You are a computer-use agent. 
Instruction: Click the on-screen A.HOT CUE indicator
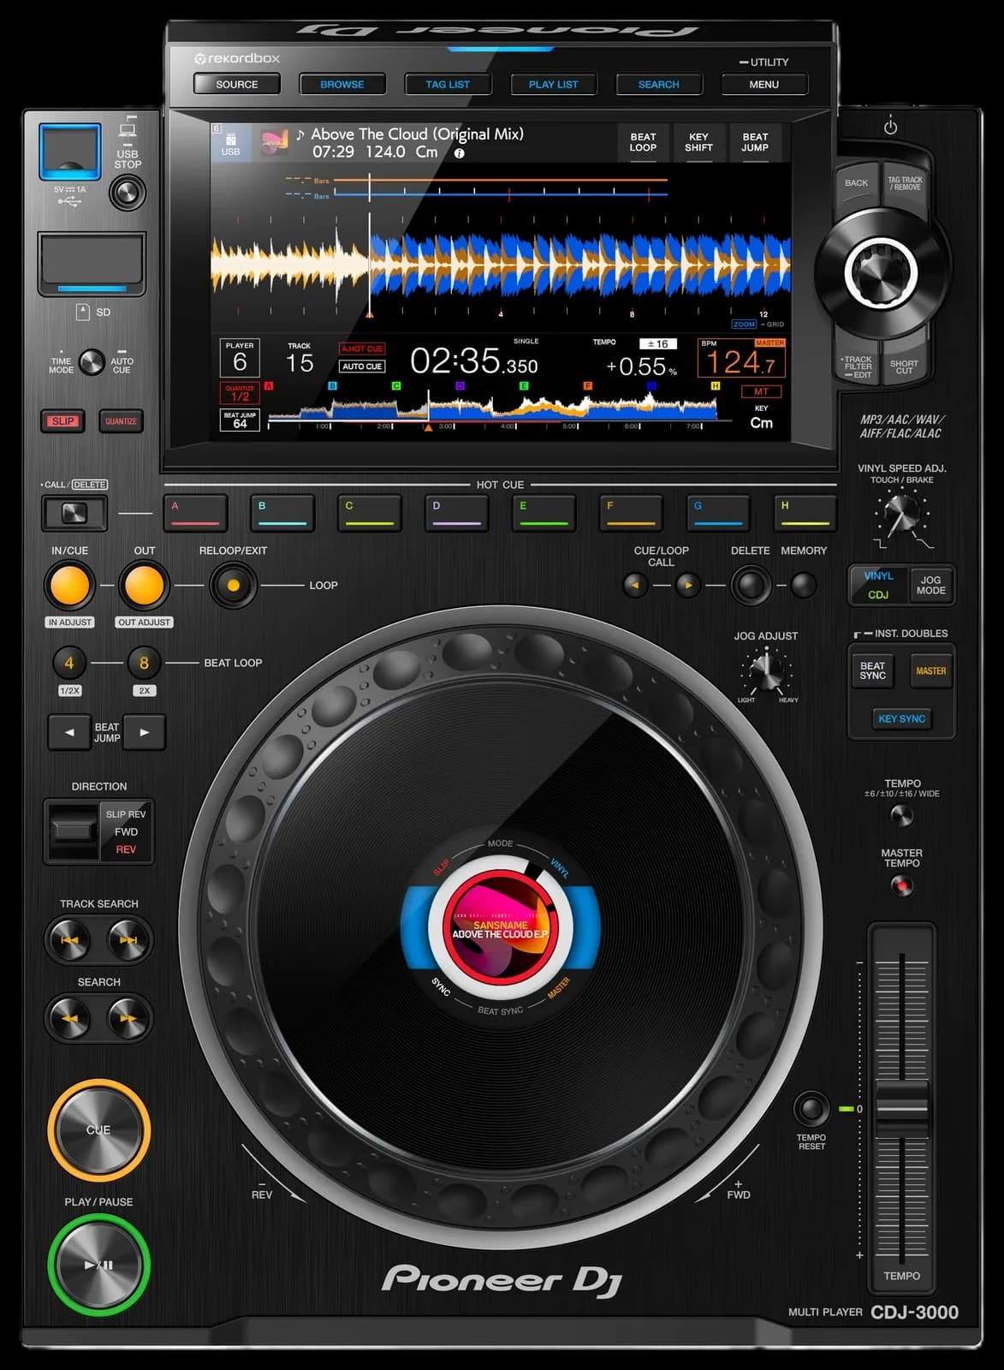(x=362, y=348)
